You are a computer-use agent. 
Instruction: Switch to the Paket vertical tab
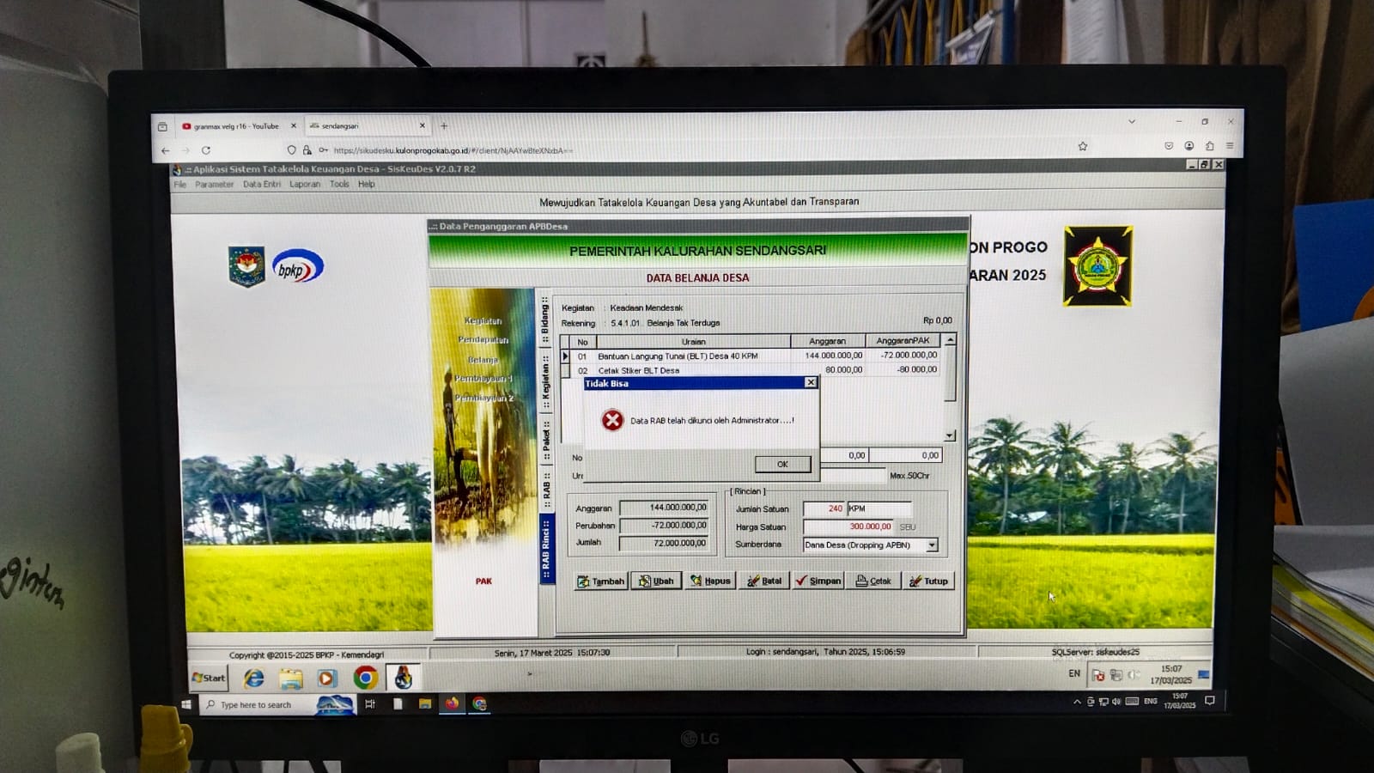tap(545, 441)
